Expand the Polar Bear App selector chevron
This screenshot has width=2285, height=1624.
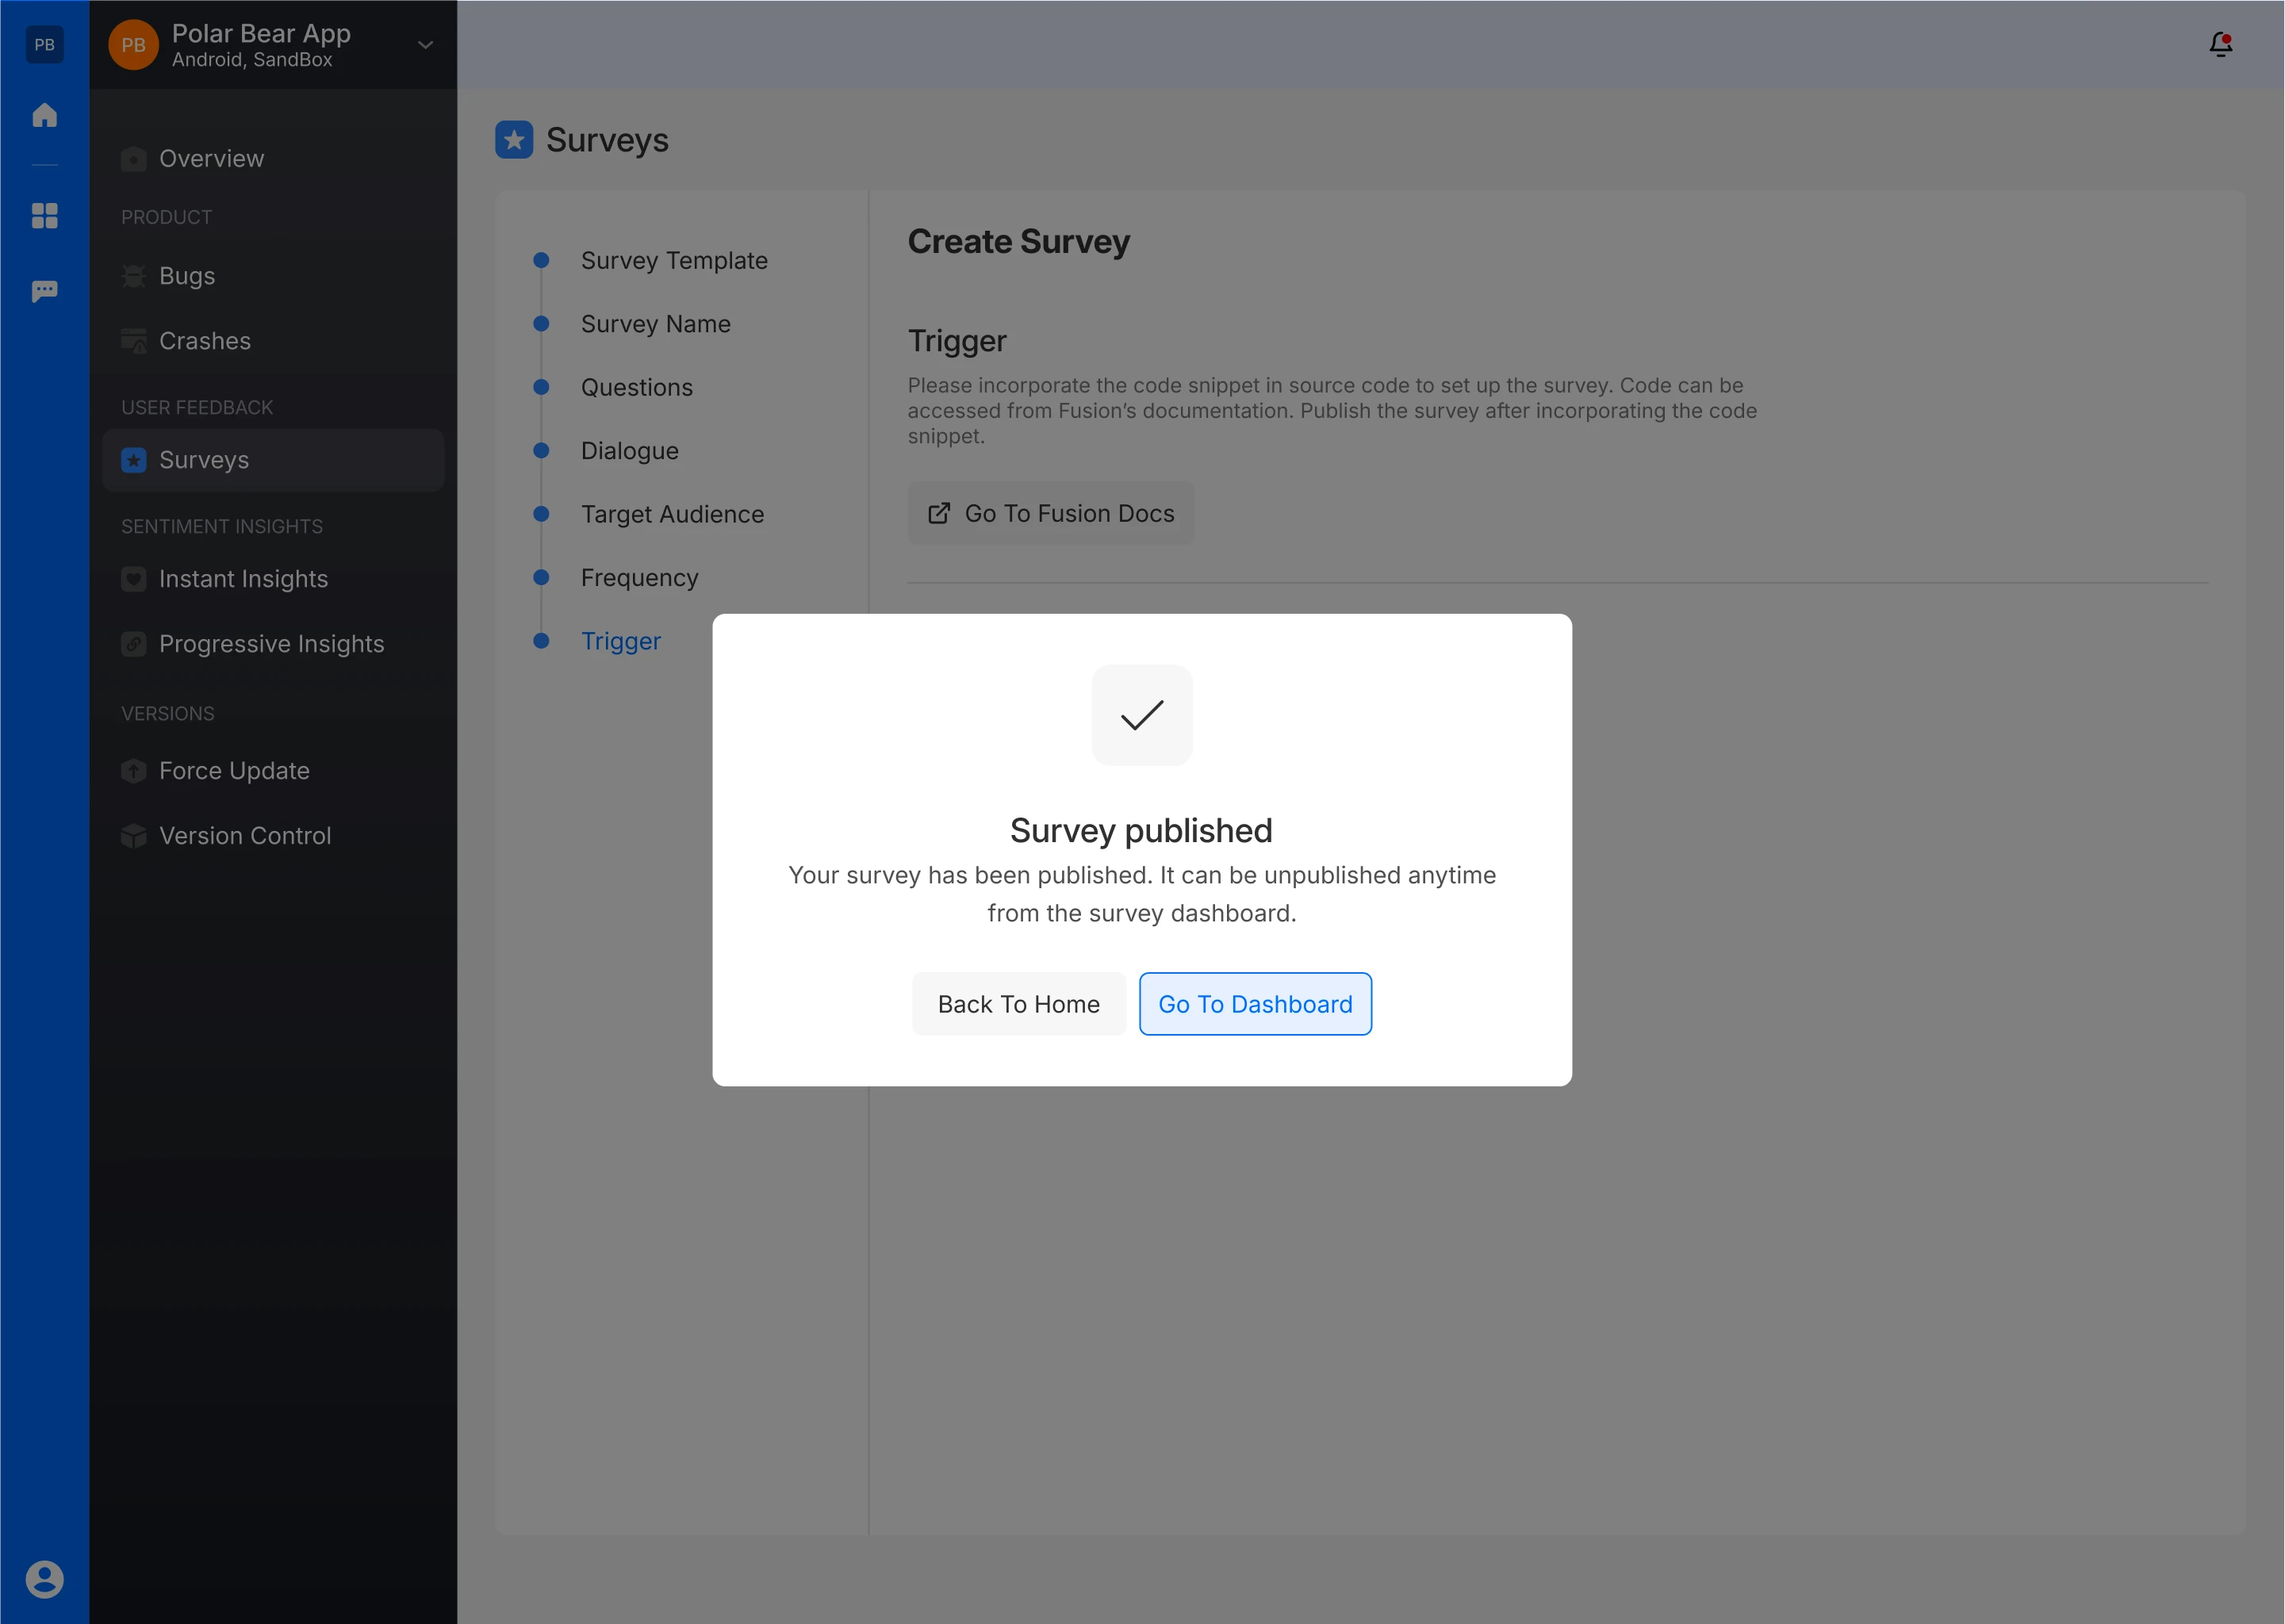425,45
